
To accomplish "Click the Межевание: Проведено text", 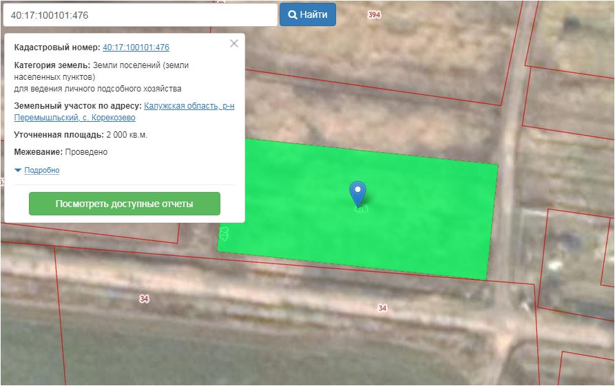I will [61, 152].
